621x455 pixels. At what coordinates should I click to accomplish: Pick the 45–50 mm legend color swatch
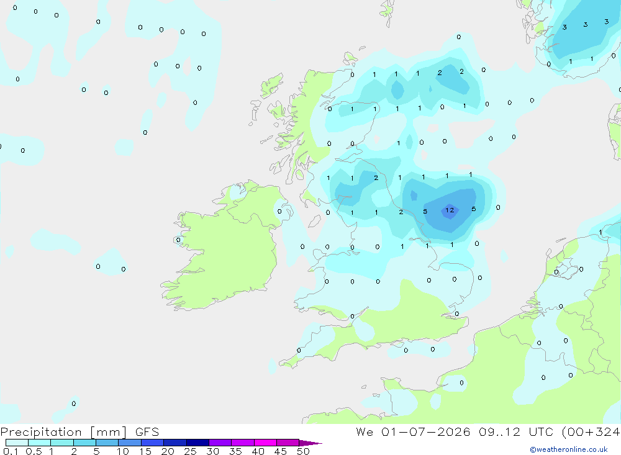point(288,443)
